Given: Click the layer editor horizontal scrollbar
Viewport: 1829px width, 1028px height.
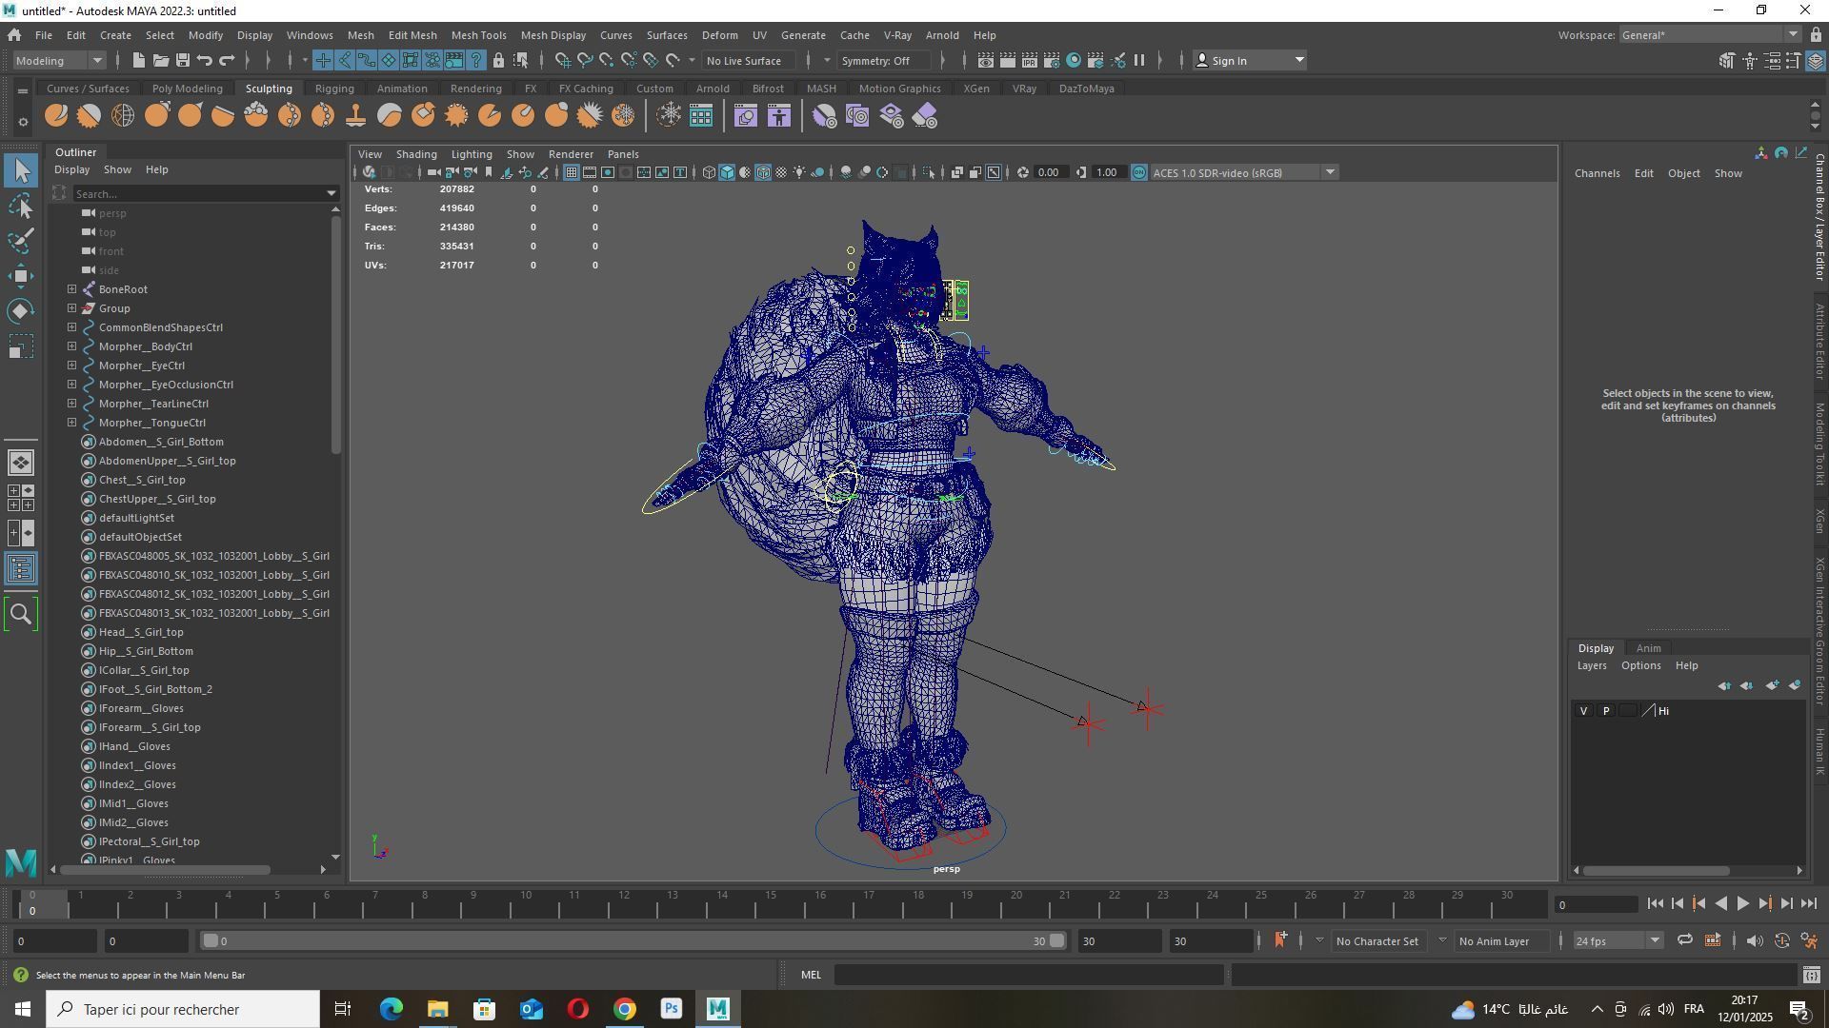Looking at the screenshot, I should 1657,871.
